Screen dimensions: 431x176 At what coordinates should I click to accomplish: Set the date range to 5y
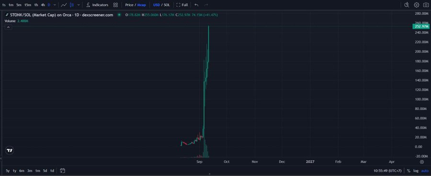(x=8, y=171)
